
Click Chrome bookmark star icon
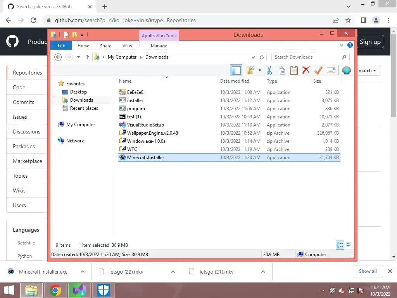point(348,20)
